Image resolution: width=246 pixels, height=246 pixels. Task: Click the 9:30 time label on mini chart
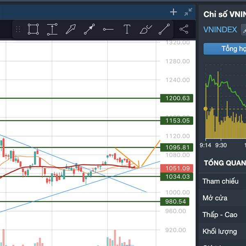(221, 145)
